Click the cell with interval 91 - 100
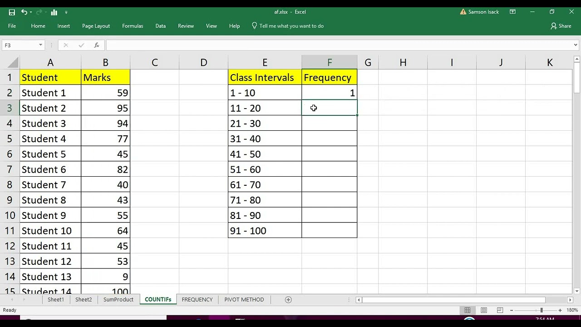Viewport: 581px width, 327px height. [265, 231]
